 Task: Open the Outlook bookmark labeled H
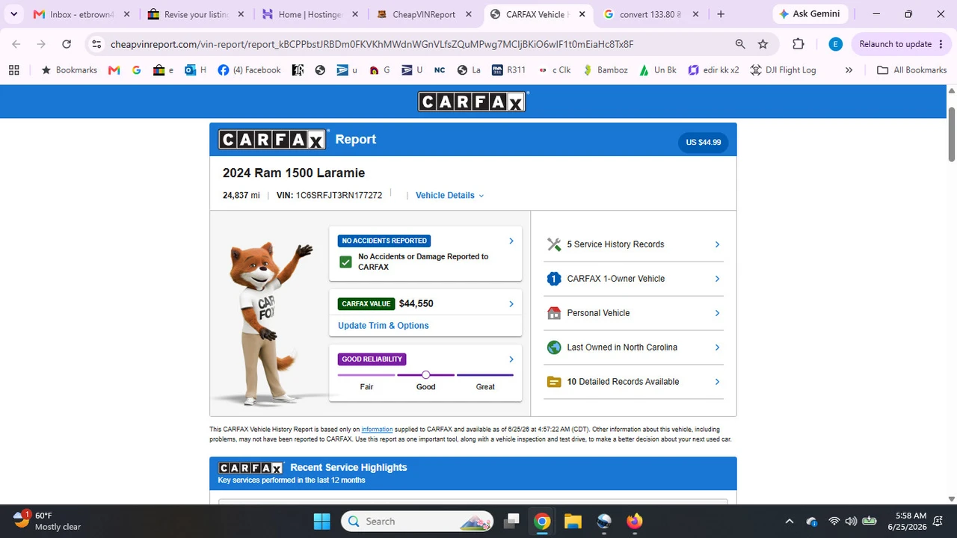[x=195, y=70]
